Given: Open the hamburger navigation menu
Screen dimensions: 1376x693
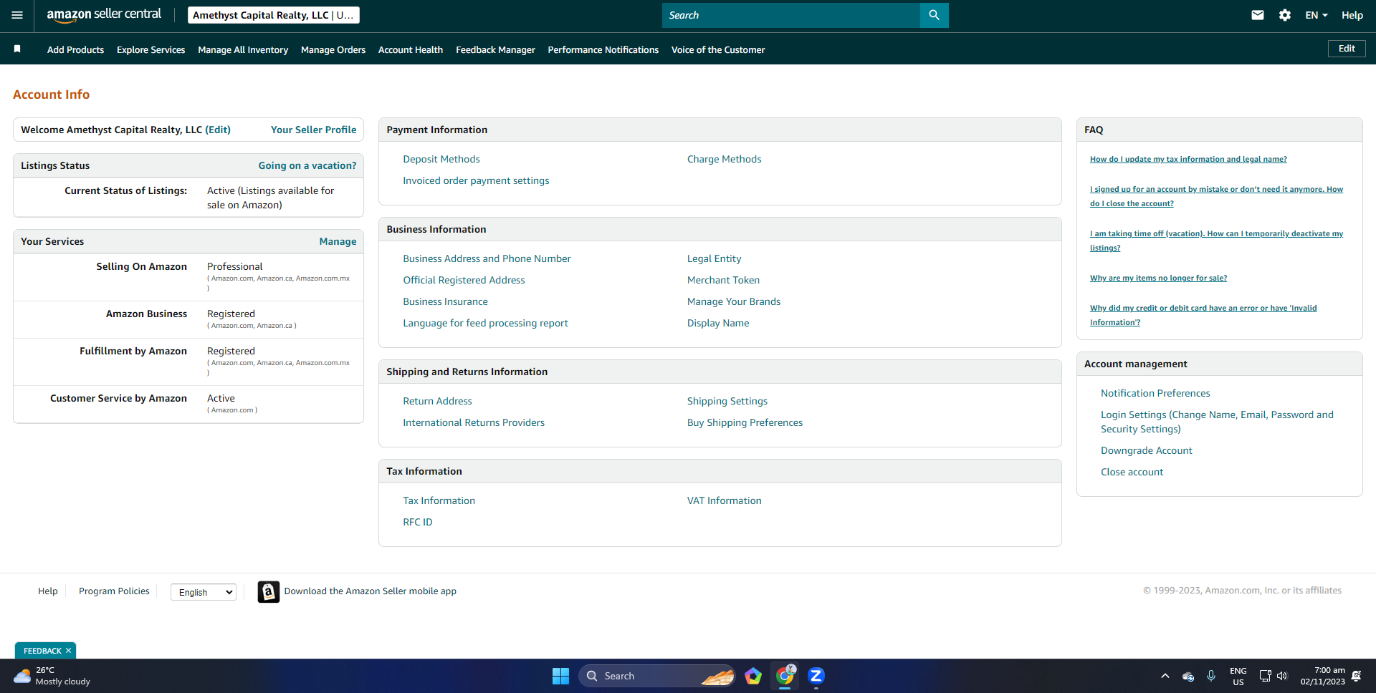Looking at the screenshot, I should [17, 15].
